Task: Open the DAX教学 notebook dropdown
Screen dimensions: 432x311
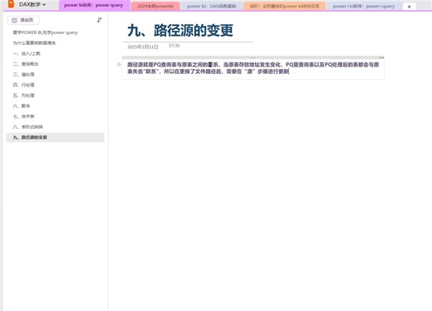Action: pos(32,4)
